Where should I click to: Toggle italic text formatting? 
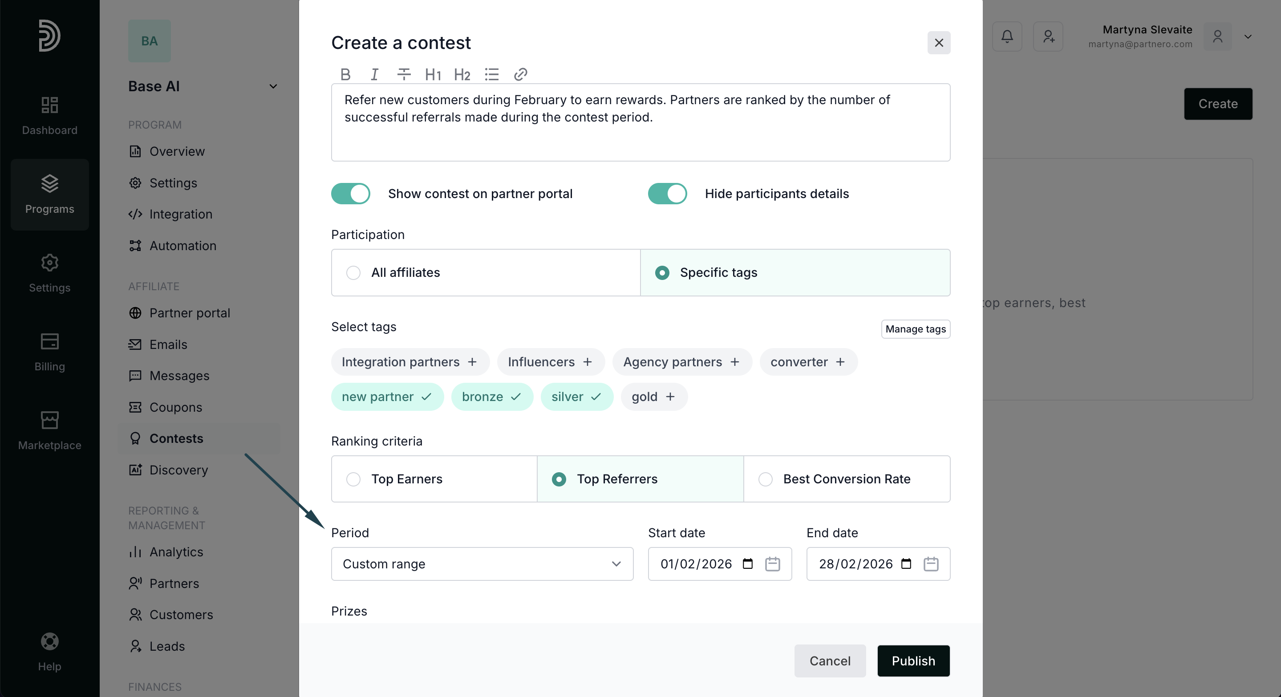tap(374, 75)
